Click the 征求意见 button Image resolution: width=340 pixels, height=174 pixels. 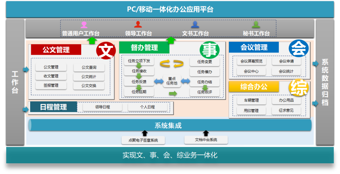tap(286, 110)
